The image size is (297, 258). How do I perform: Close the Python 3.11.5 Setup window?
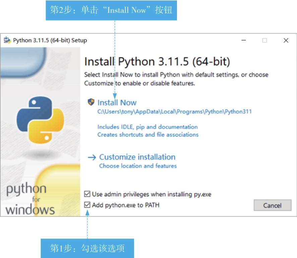(x=286, y=40)
